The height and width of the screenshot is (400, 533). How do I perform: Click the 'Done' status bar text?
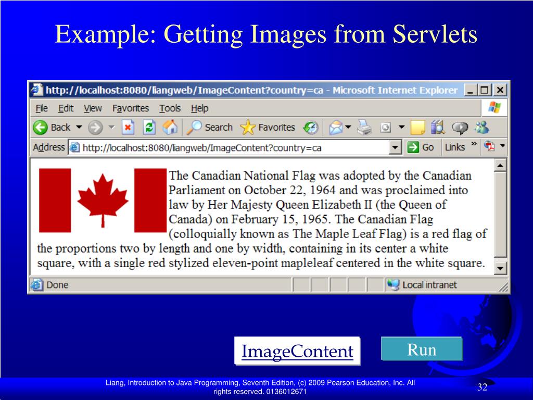57,285
